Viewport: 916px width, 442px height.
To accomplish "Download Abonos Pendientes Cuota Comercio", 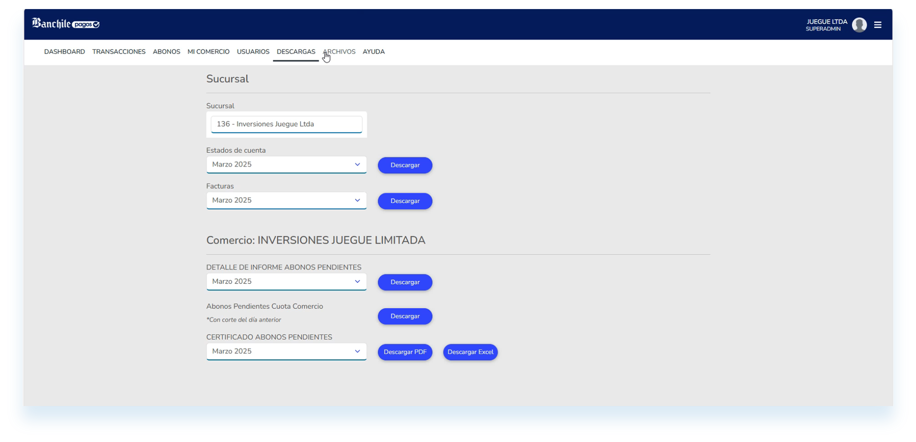I will coord(405,316).
